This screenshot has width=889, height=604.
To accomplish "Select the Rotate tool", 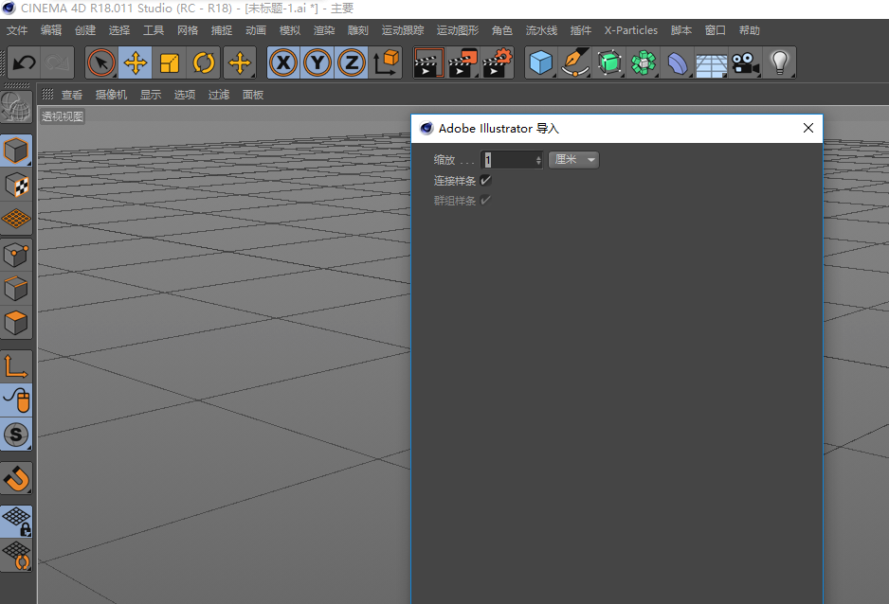I will [x=205, y=62].
